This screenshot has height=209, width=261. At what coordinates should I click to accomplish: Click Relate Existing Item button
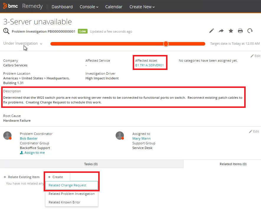click(x=22, y=177)
